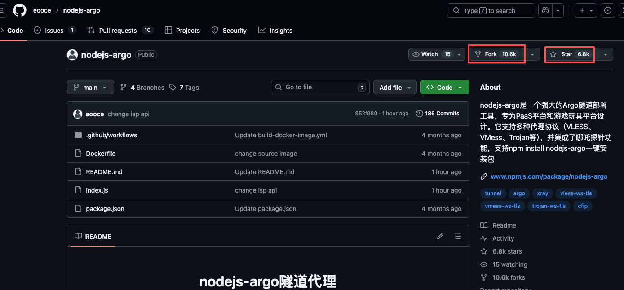The height and width of the screenshot is (290, 624).
Task: Open the npmjs package link
Action: tap(549, 176)
